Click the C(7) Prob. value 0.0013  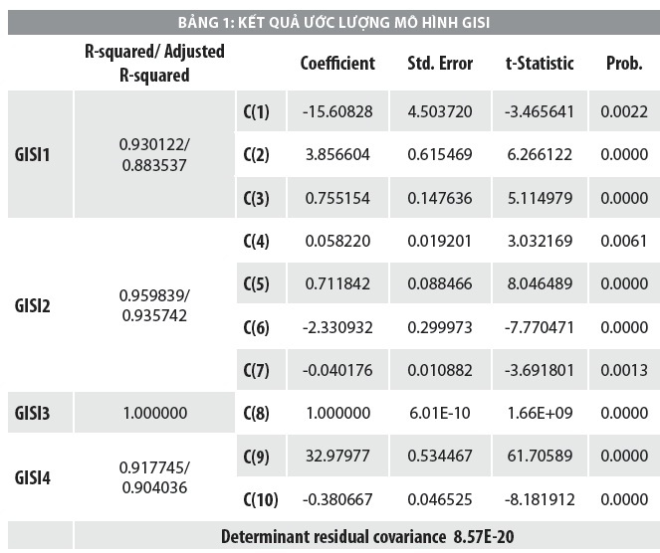(x=624, y=370)
